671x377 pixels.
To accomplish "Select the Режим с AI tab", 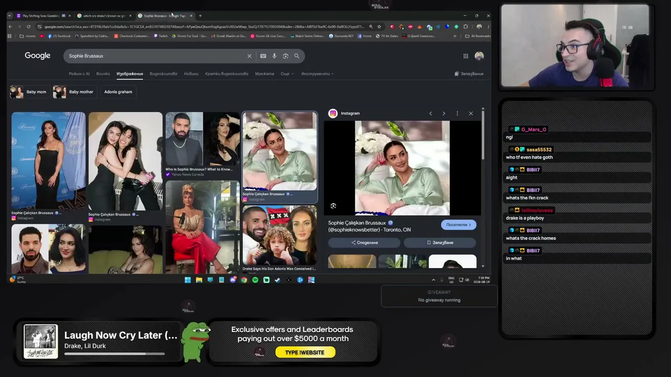I will 79,74.
